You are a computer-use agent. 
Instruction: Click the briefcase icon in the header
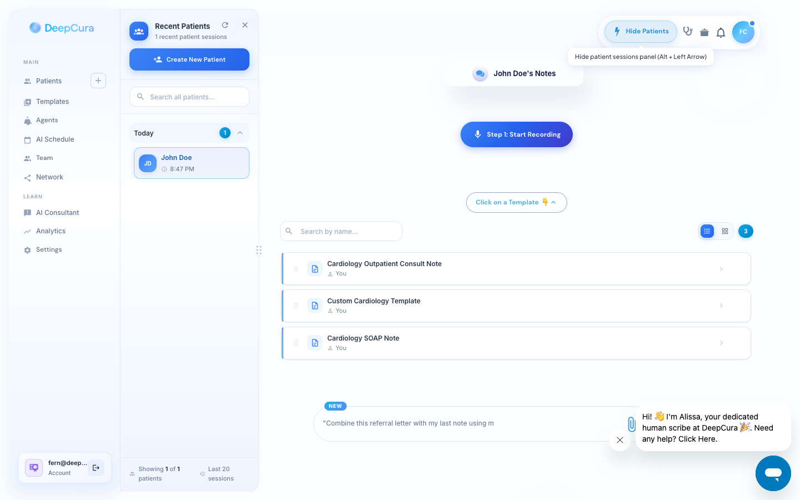pyautogui.click(x=704, y=32)
